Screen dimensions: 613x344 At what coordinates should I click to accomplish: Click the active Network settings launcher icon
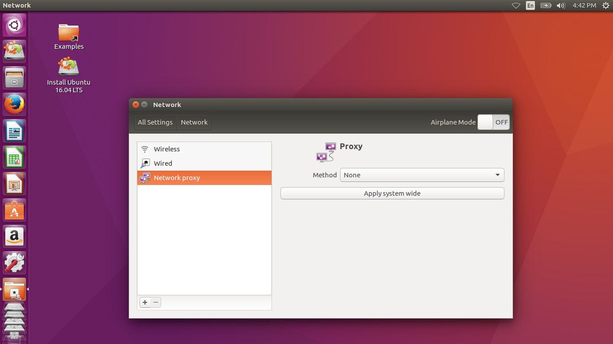click(x=15, y=289)
